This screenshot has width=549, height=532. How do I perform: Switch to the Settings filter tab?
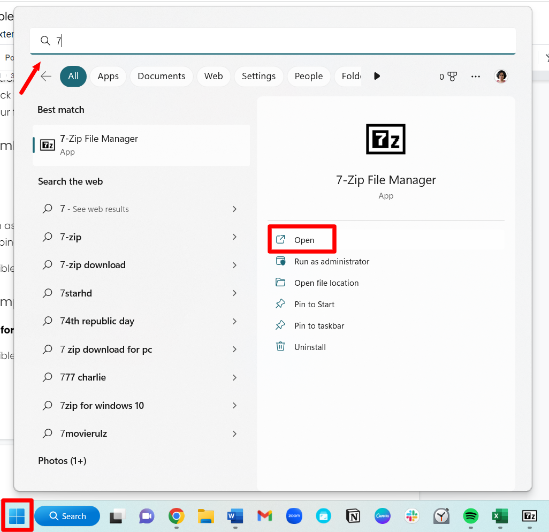259,76
